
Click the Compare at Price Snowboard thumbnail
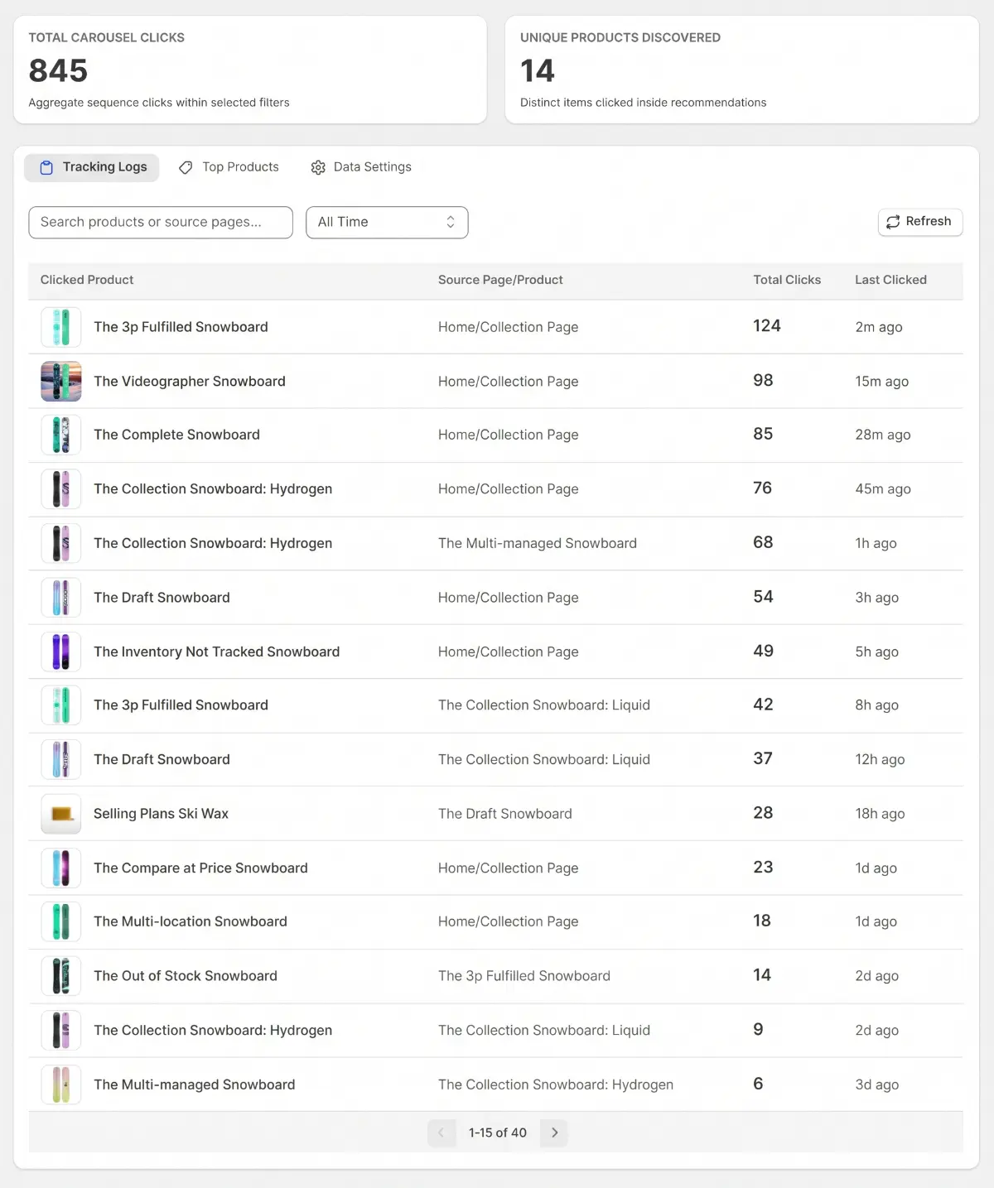point(61,868)
